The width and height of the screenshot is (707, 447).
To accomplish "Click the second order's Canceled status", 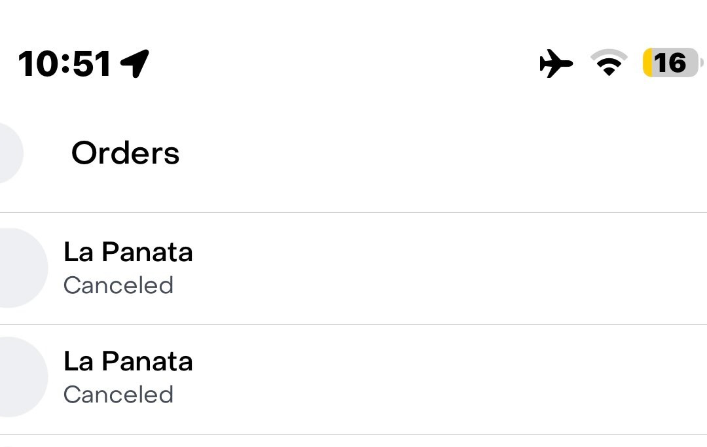I will click(x=118, y=395).
